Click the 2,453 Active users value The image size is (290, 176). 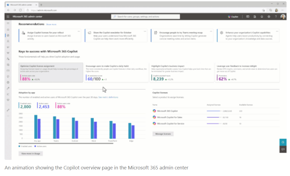tap(44, 107)
